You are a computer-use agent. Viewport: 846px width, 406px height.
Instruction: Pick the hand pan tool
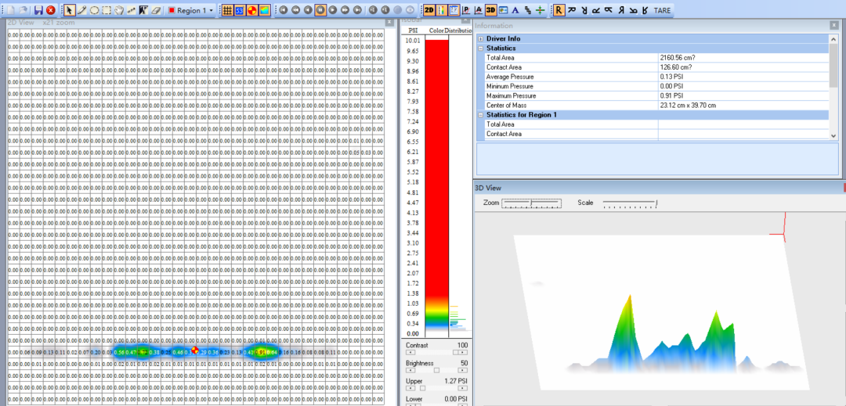tap(119, 10)
